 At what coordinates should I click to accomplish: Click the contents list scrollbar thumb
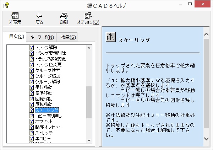pos(89,102)
